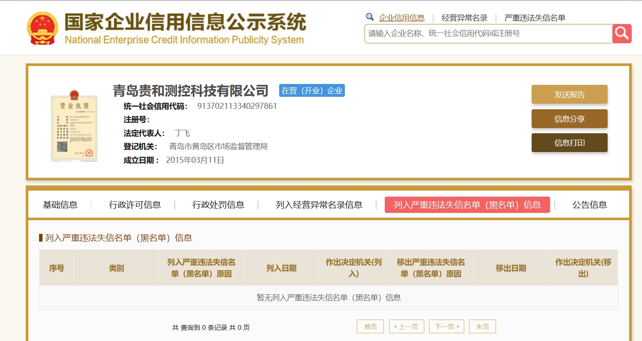Switch to the 基础信息 tab
The height and width of the screenshot is (341, 642).
tap(60, 205)
